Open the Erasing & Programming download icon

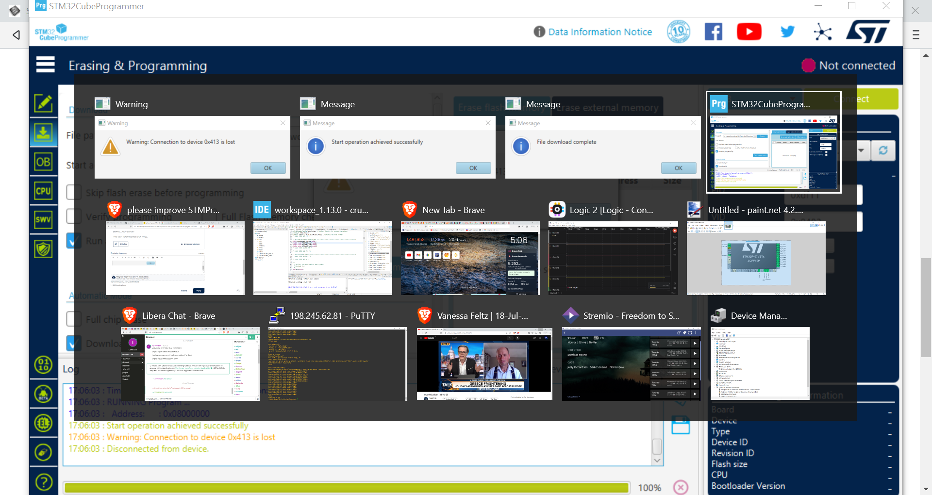coord(43,132)
